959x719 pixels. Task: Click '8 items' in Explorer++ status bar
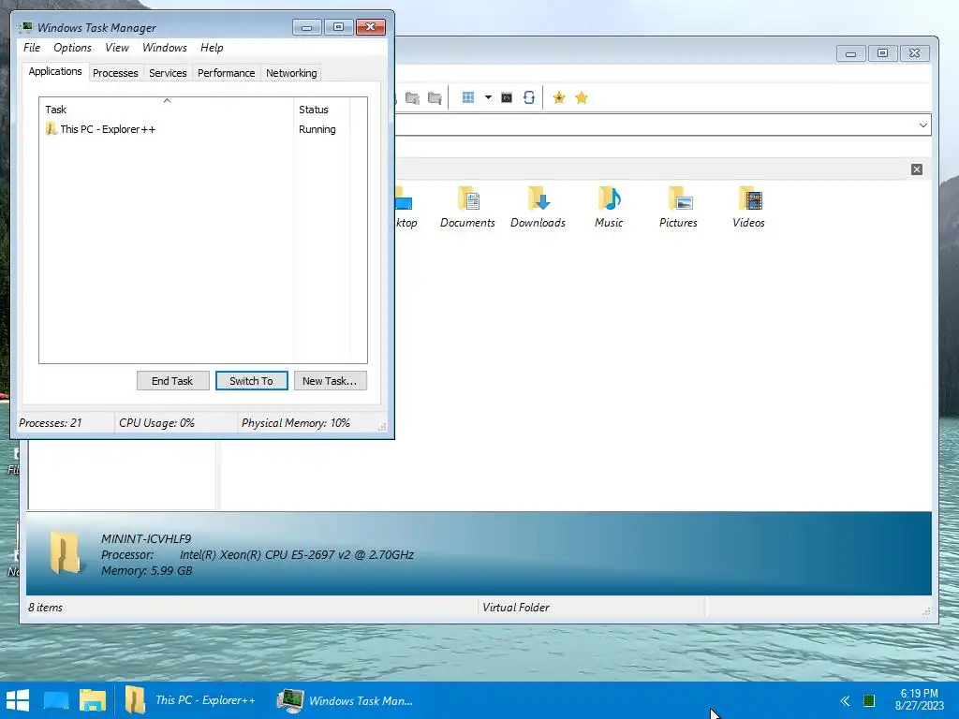[x=45, y=607]
